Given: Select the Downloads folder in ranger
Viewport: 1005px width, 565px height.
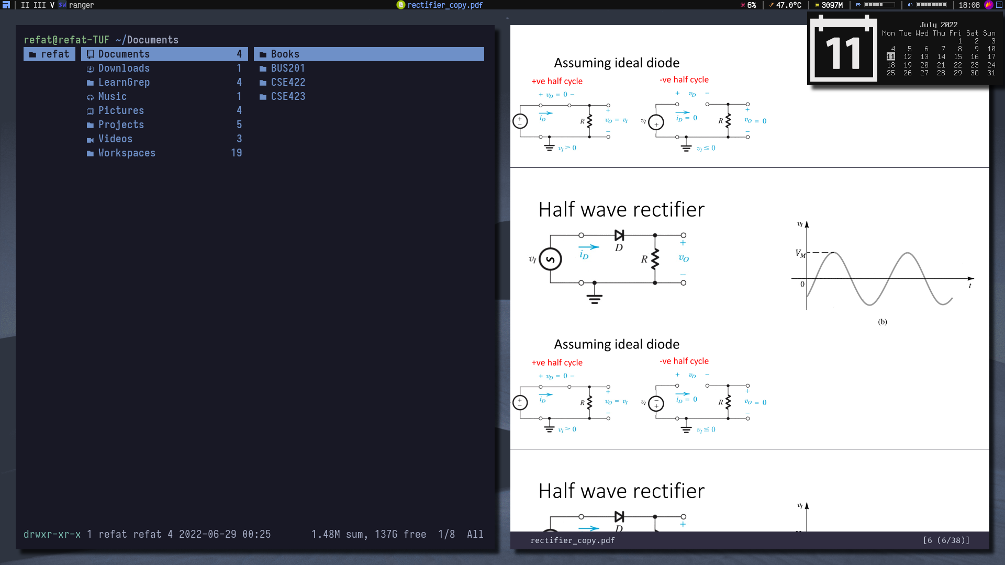Looking at the screenshot, I should coord(124,68).
